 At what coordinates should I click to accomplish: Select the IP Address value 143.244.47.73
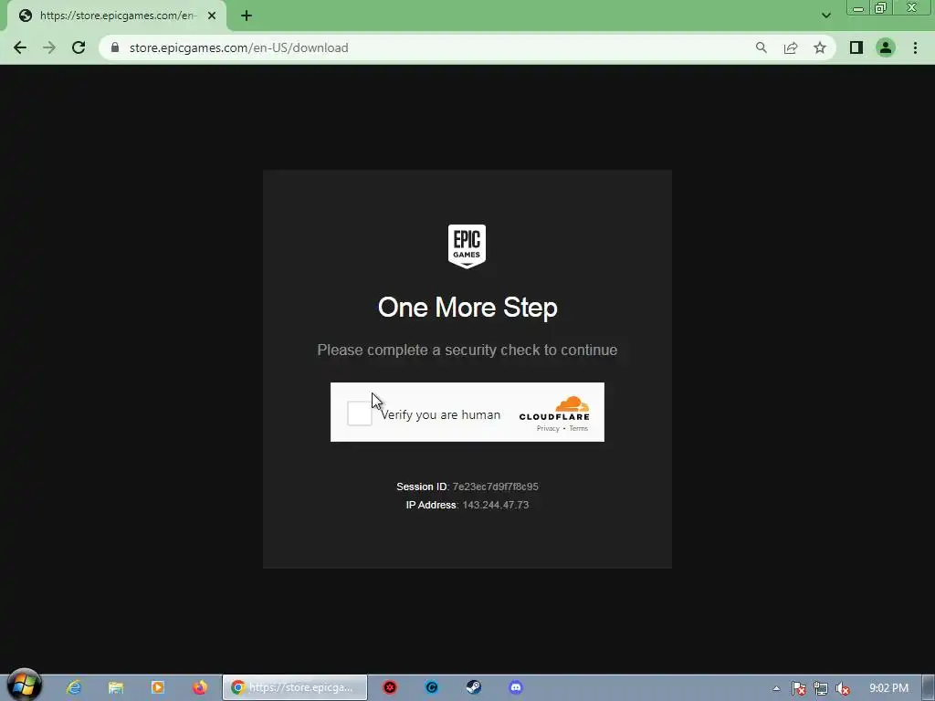pos(496,505)
